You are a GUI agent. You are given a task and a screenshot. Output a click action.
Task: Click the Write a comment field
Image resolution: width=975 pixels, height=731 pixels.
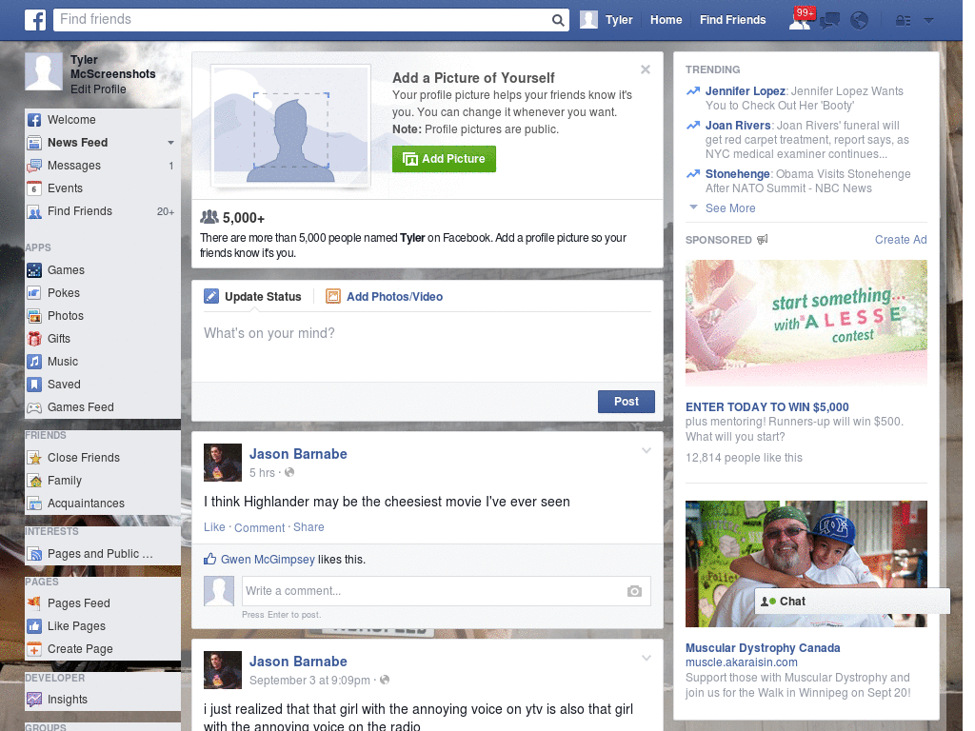434,591
